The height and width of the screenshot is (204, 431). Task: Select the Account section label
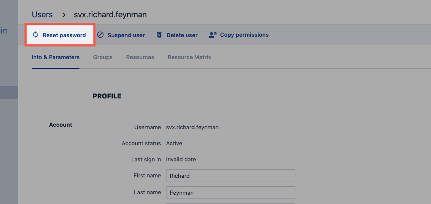point(60,125)
